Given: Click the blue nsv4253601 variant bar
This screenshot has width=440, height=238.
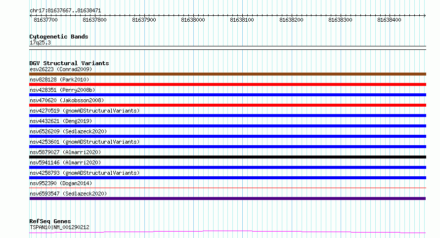Looking at the screenshot, I should coord(227,147).
